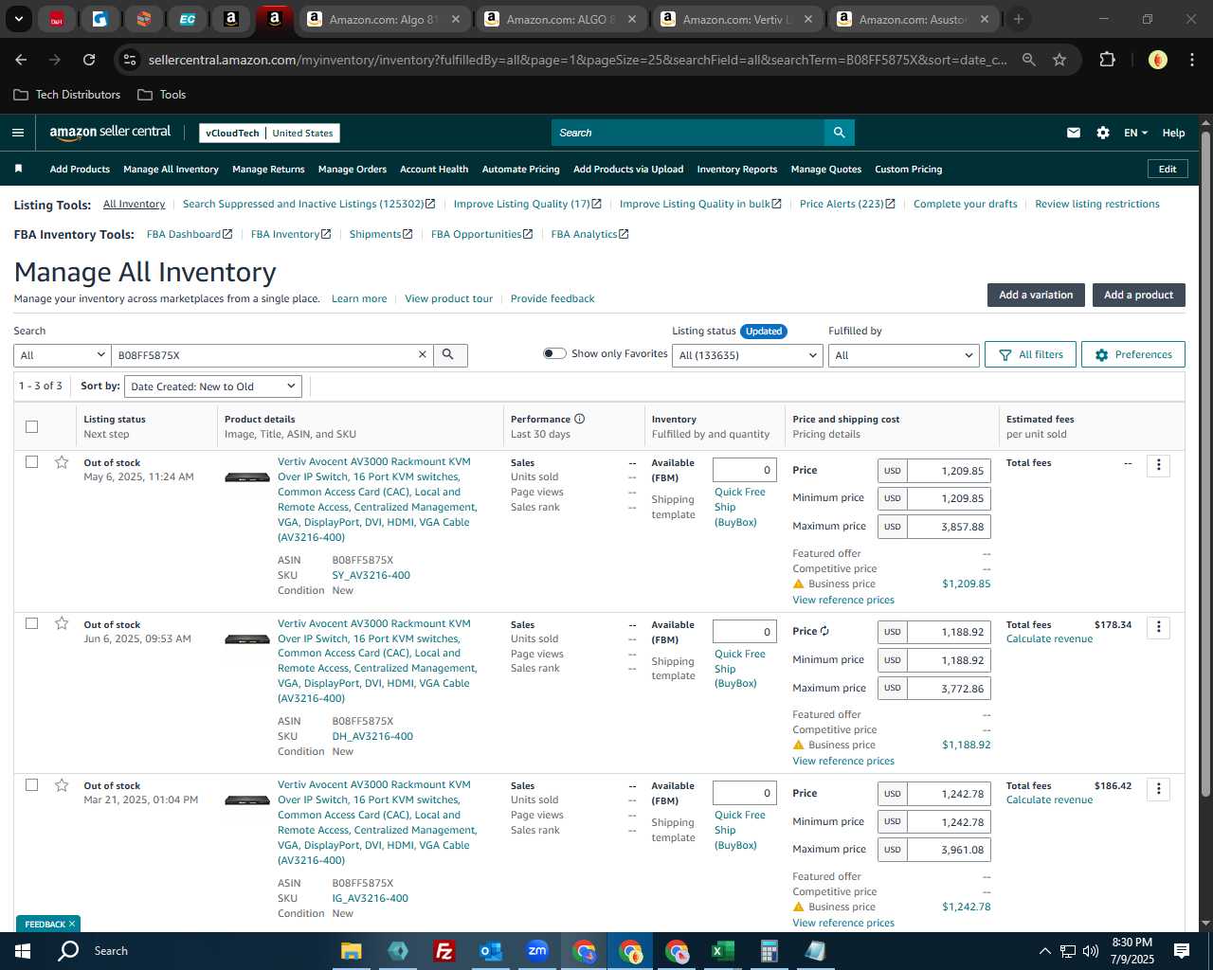Open Calculator from the taskbar

[x=769, y=951]
